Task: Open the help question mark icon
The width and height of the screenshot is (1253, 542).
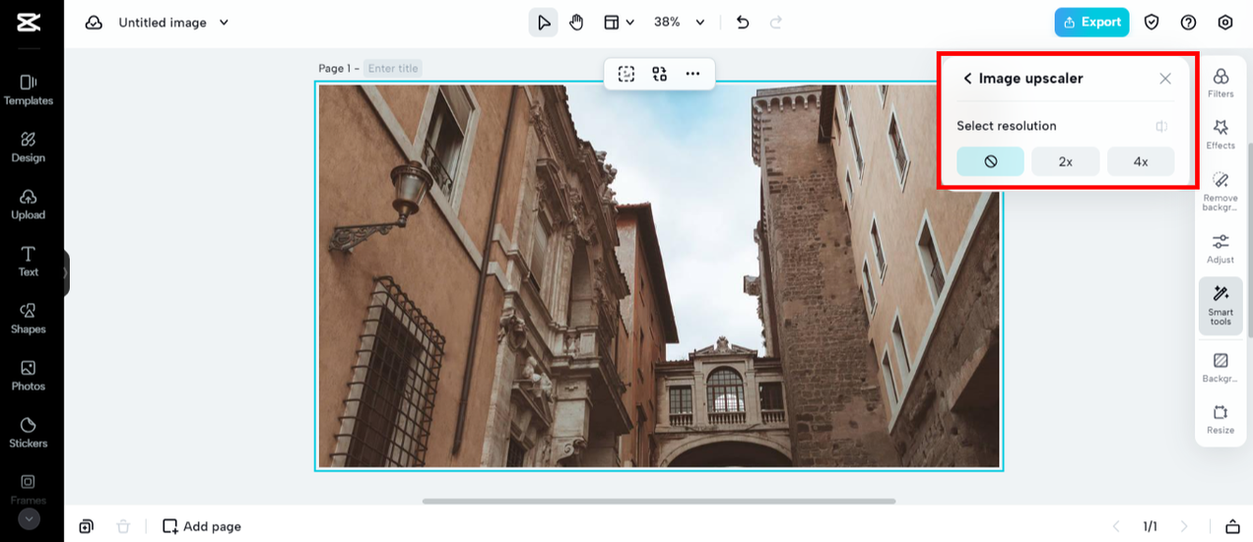Action: (1188, 22)
